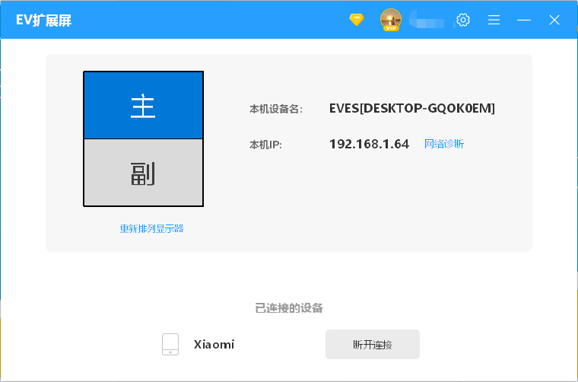Click the EV扩展屏 title text
Screen dimensions: 578x382
(x=43, y=21)
